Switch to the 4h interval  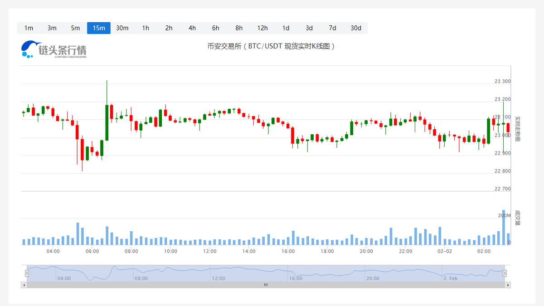(x=192, y=28)
